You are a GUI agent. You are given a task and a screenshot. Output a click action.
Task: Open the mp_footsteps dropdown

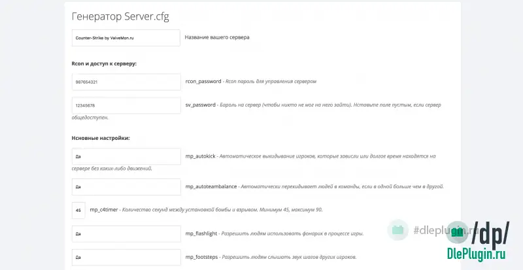coord(126,258)
